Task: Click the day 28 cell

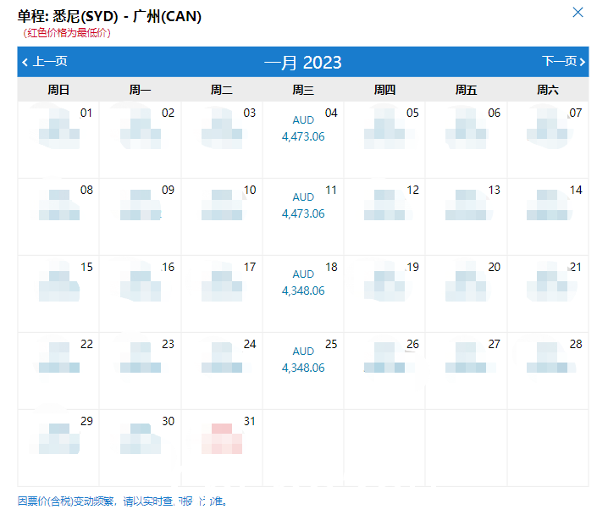Action: coord(548,371)
